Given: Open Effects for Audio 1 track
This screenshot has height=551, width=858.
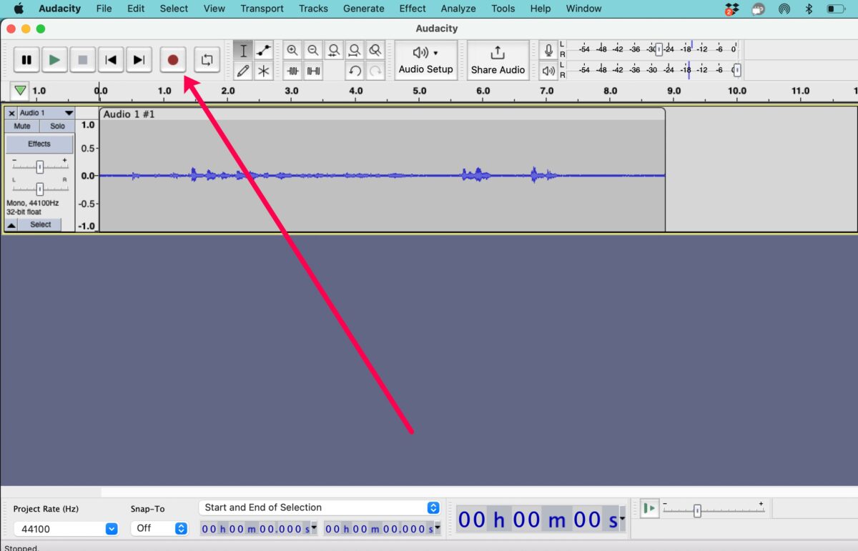Looking at the screenshot, I should [39, 144].
